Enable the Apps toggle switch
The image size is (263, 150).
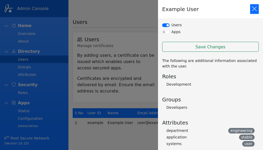166,32
